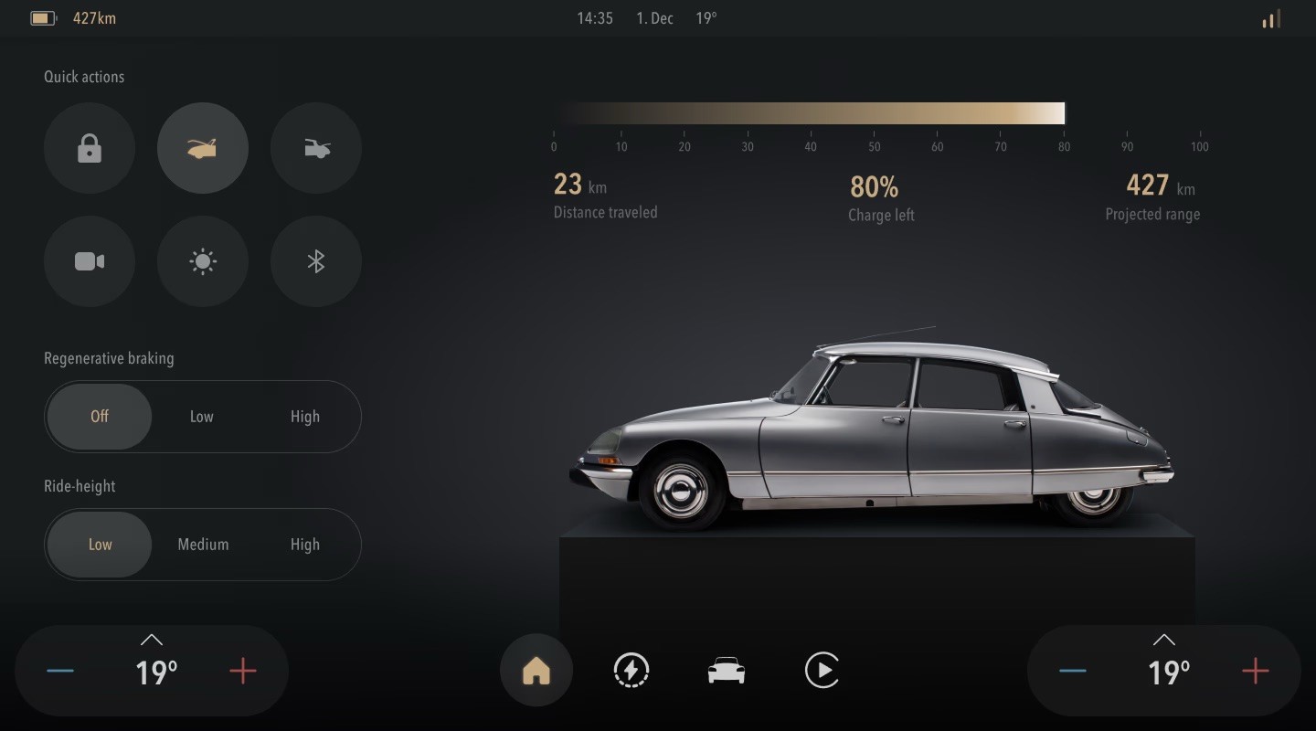Increase left climate temperature with plus
Image resolution: width=1316 pixels, height=731 pixels.
(x=243, y=672)
